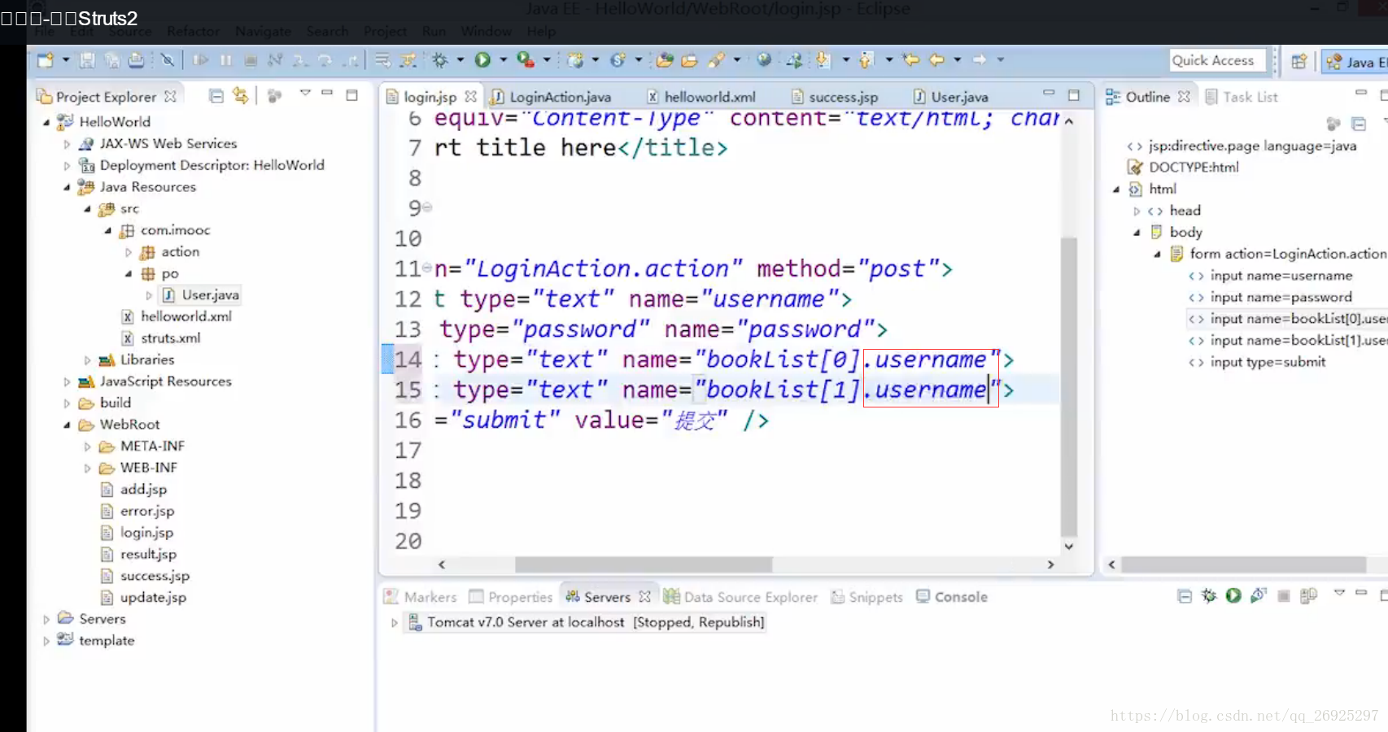Click the Resume debug icon
The height and width of the screenshot is (732, 1388).
pos(200,59)
